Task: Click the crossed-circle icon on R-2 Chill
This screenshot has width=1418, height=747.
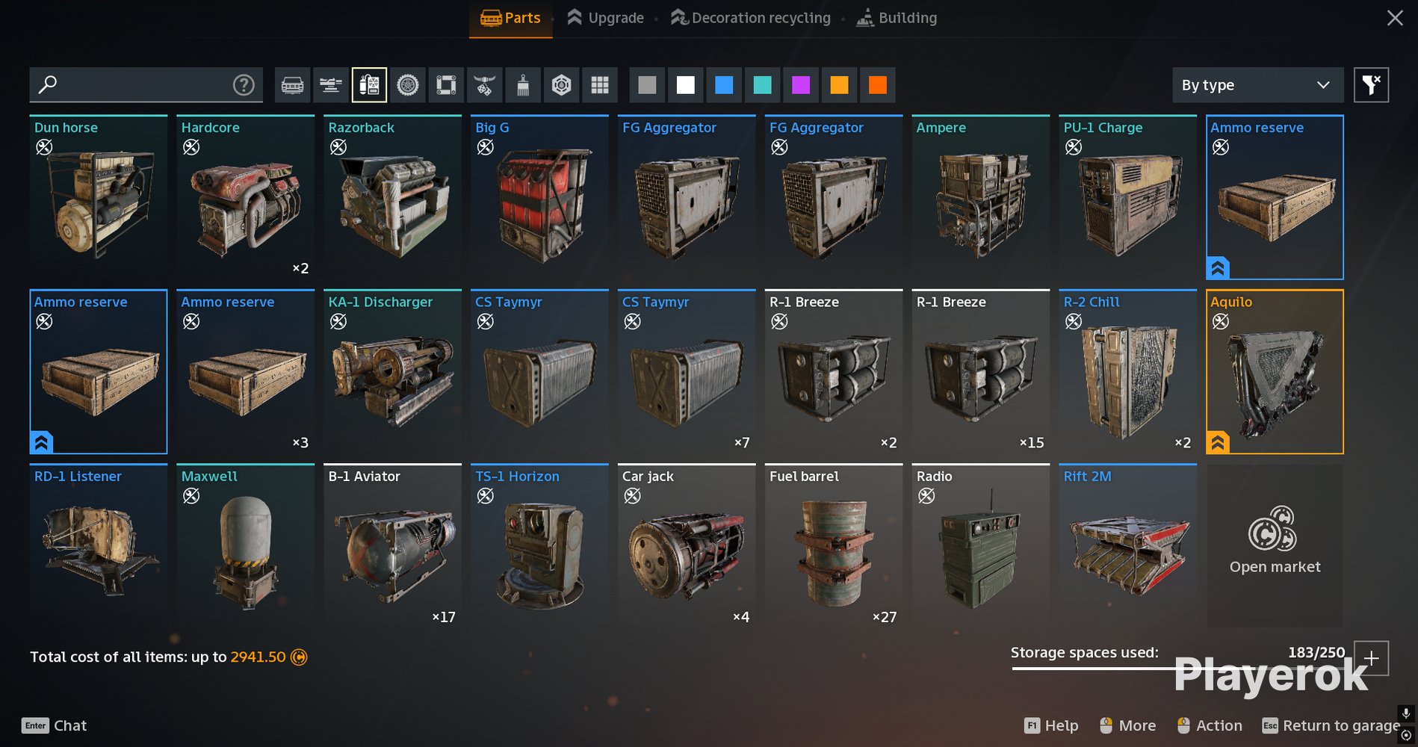Action: click(1074, 321)
